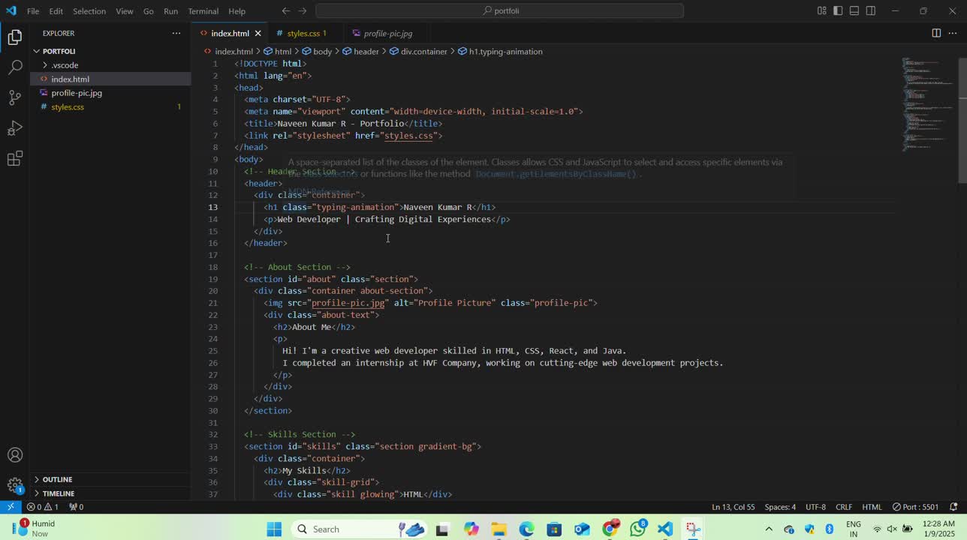Click the html breadcrumb item

click(277, 51)
